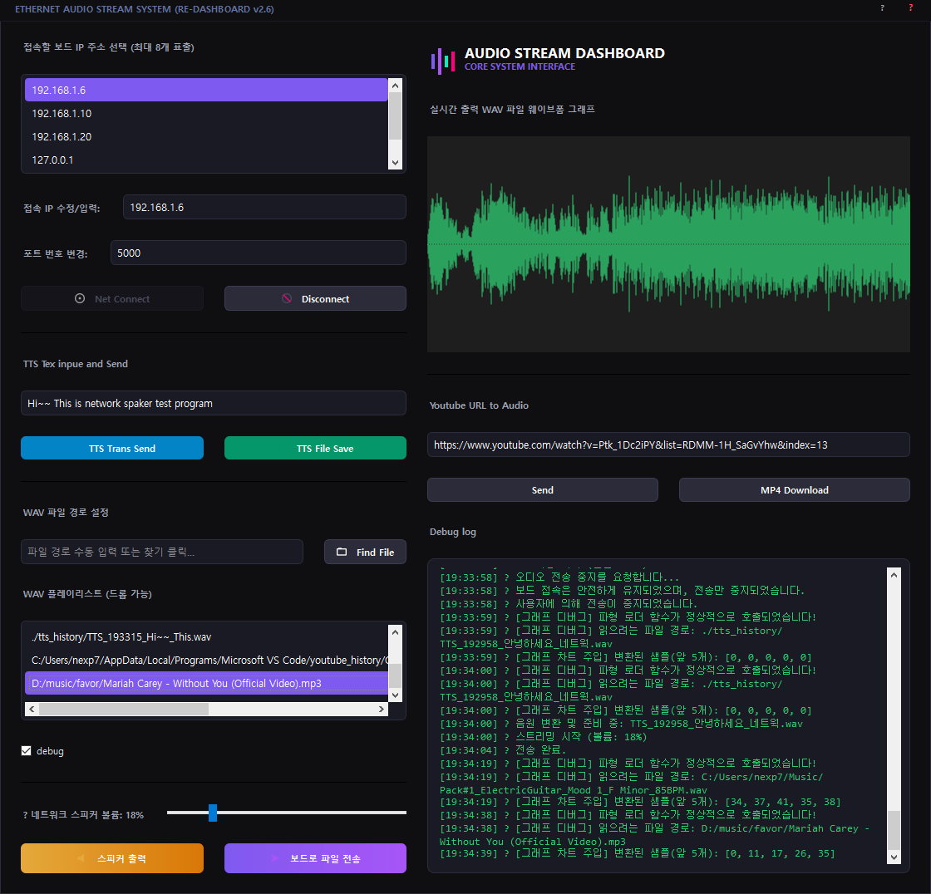This screenshot has width=931, height=894.
Task: Click the Debug log vertical scrollbar thumb
Action: point(894,830)
